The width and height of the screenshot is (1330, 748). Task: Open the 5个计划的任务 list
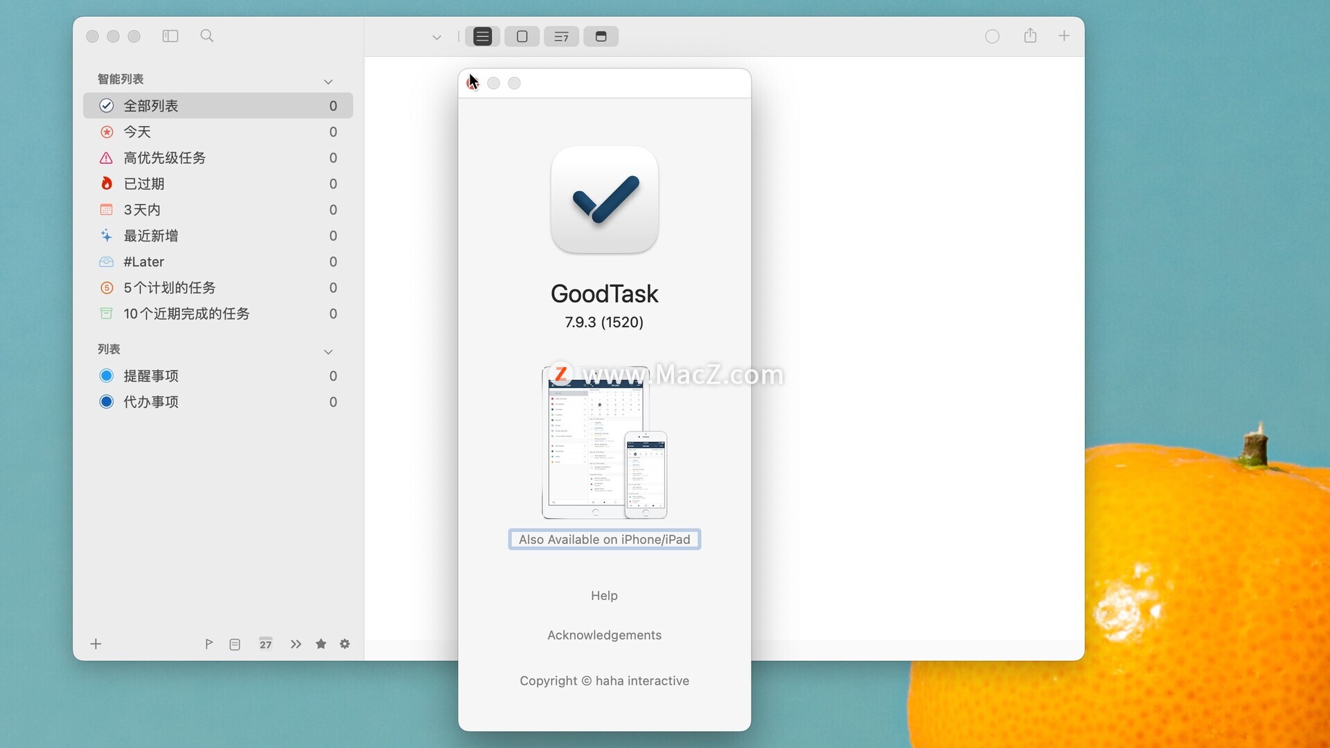[218, 287]
